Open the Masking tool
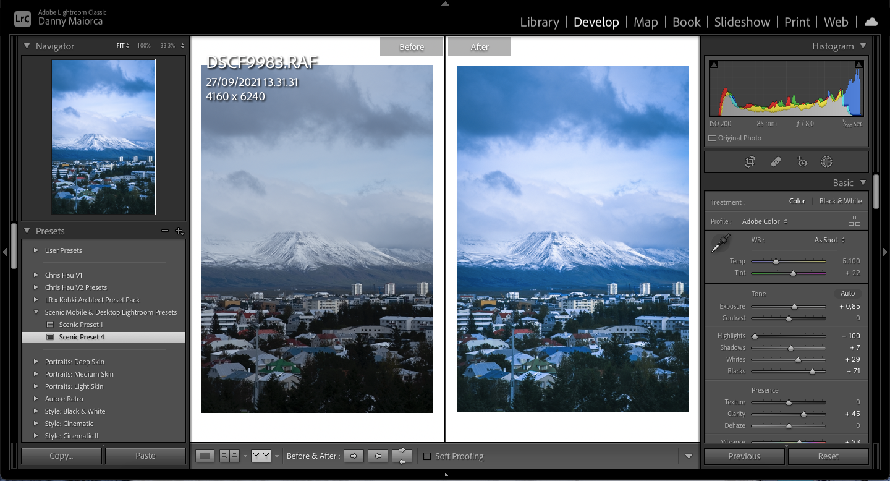The width and height of the screenshot is (890, 481). [826, 162]
